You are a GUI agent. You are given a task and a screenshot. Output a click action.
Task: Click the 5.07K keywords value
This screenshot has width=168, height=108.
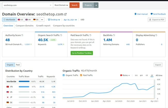pos(60,44)
